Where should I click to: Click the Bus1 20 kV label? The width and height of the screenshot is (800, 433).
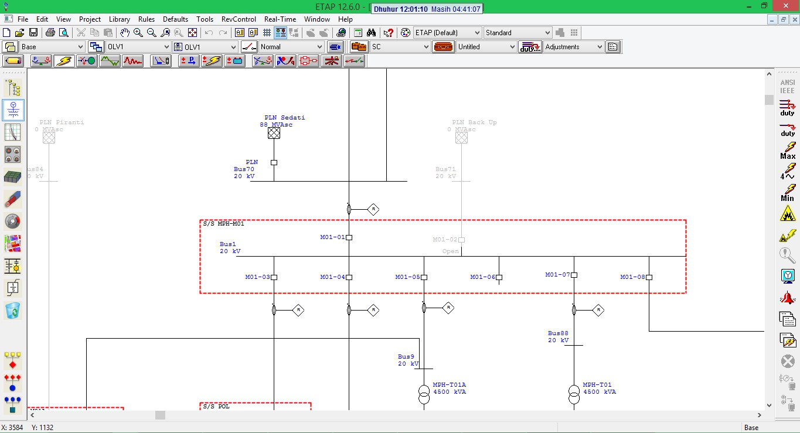coord(230,248)
